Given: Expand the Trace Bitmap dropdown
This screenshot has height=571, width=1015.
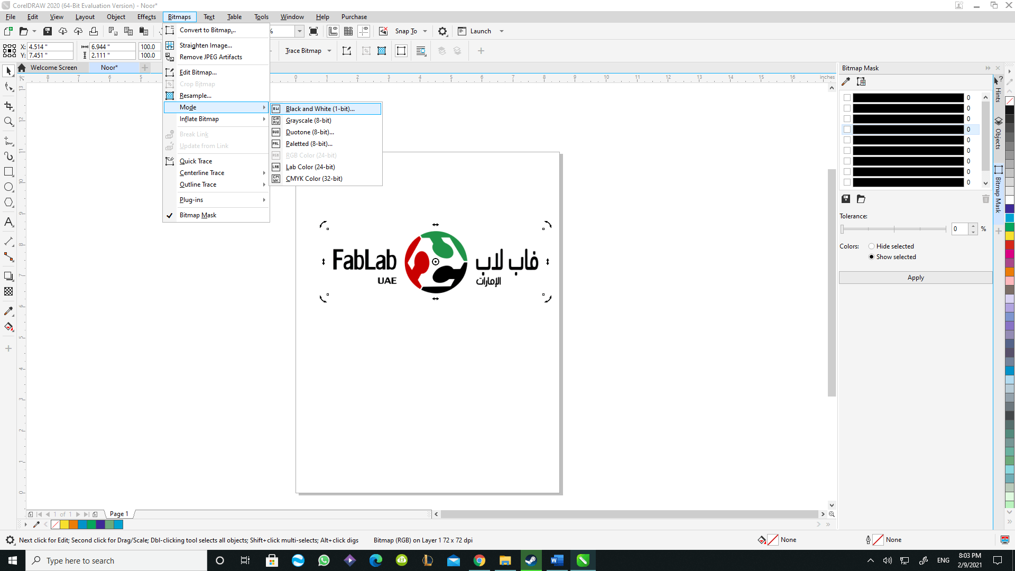Looking at the screenshot, I should point(329,51).
